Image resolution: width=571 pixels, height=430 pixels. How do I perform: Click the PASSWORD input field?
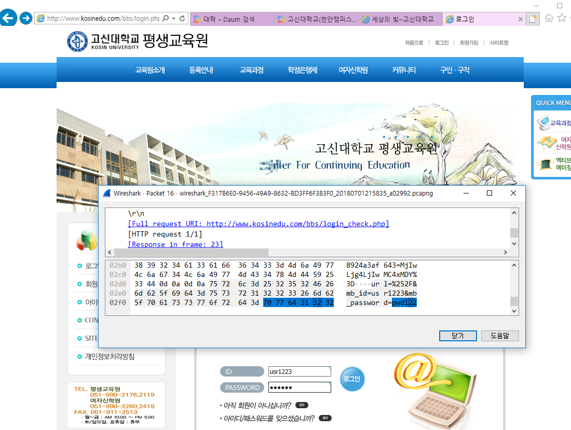tap(300, 387)
